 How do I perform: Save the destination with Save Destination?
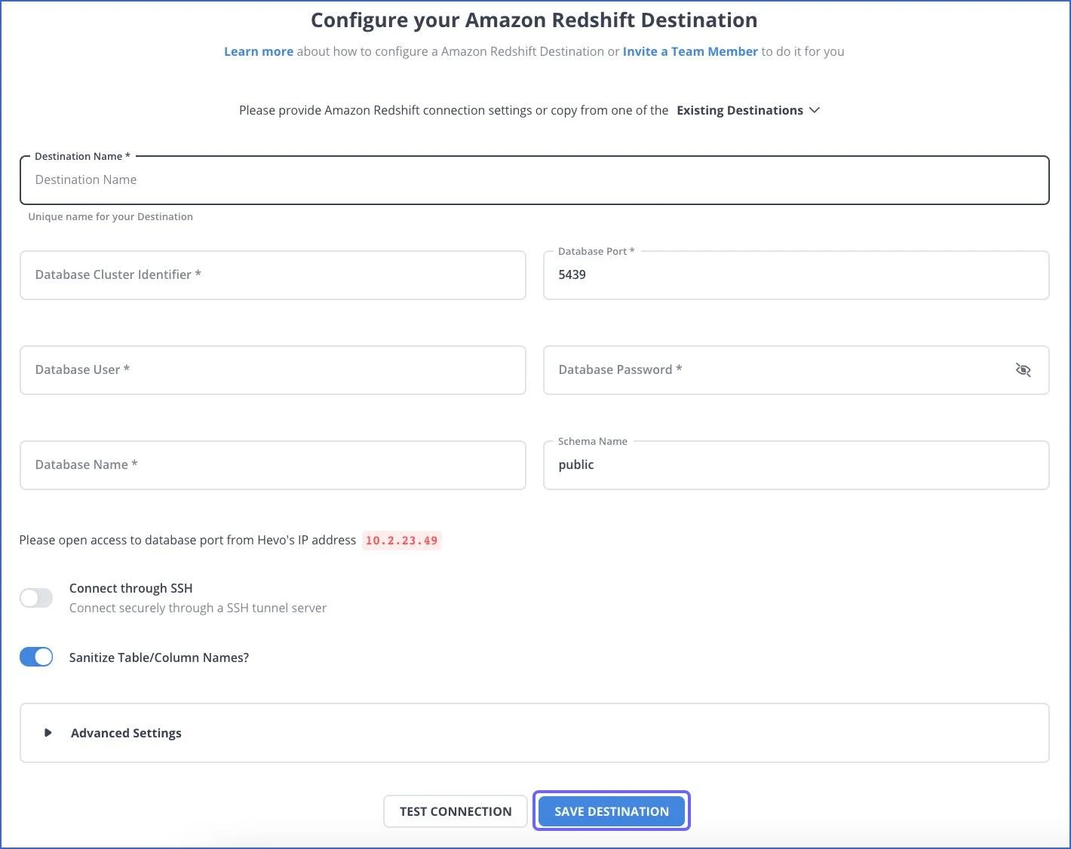tap(612, 811)
